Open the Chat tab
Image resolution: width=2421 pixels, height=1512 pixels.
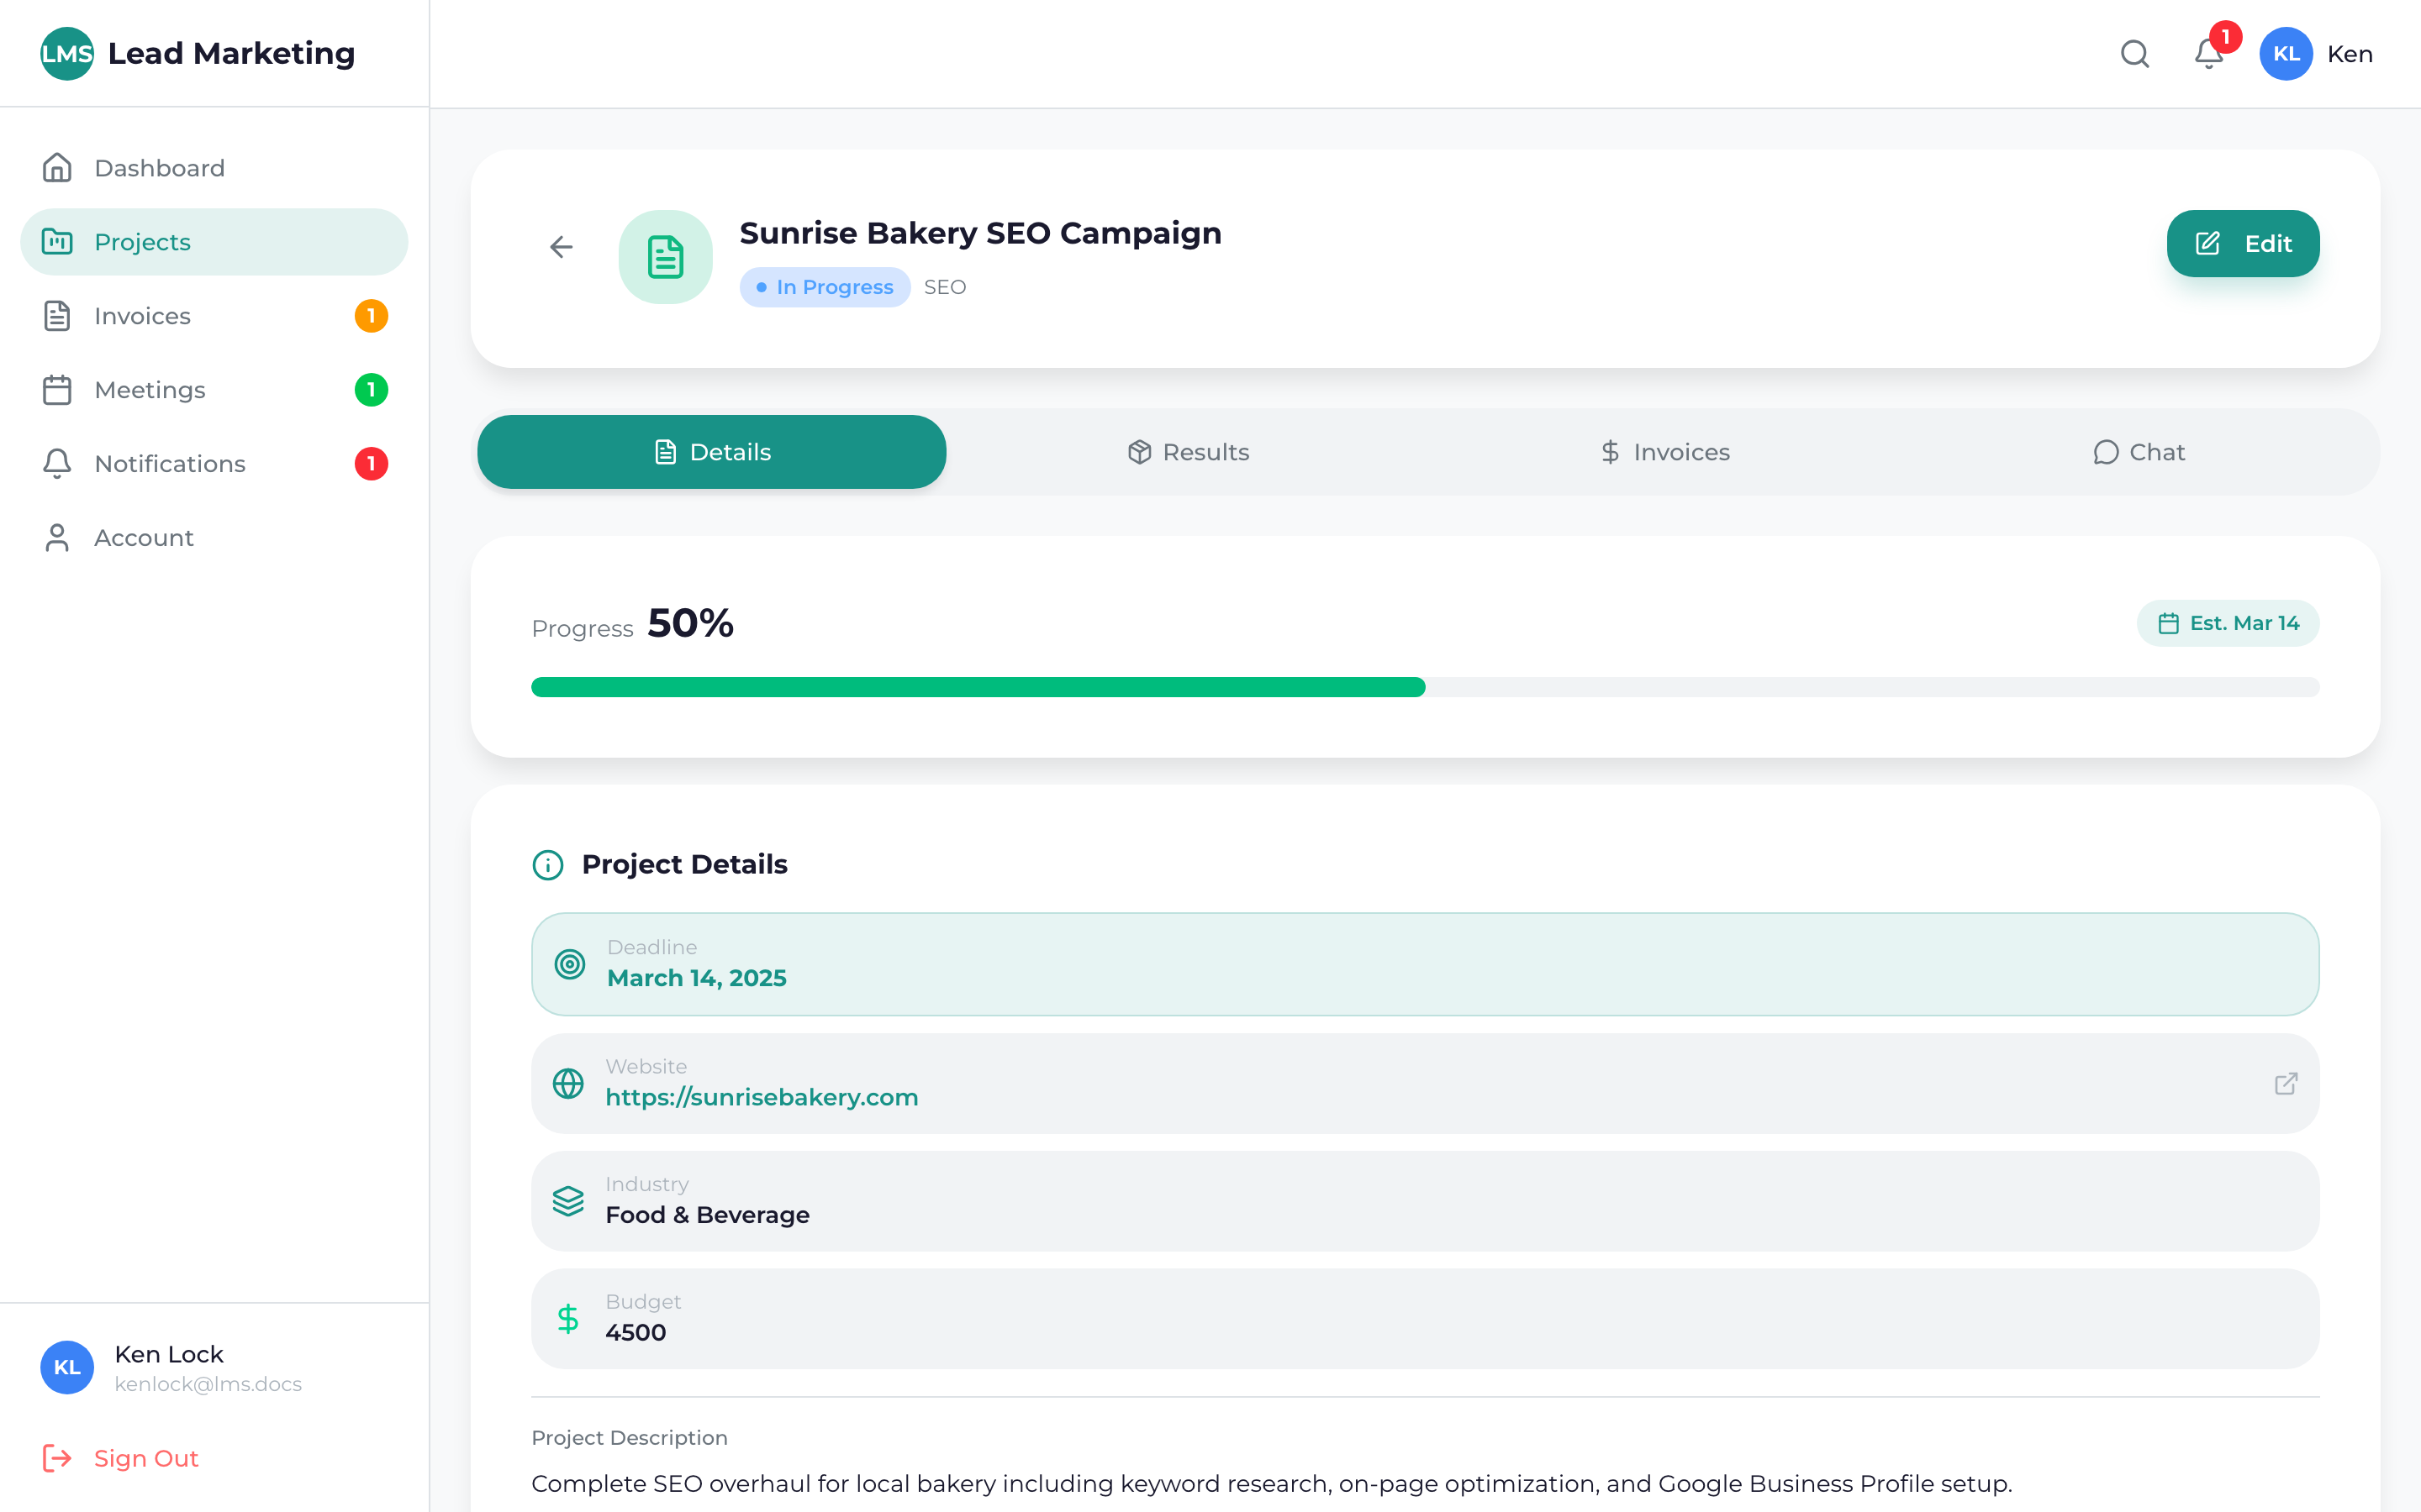pyautogui.click(x=2140, y=451)
